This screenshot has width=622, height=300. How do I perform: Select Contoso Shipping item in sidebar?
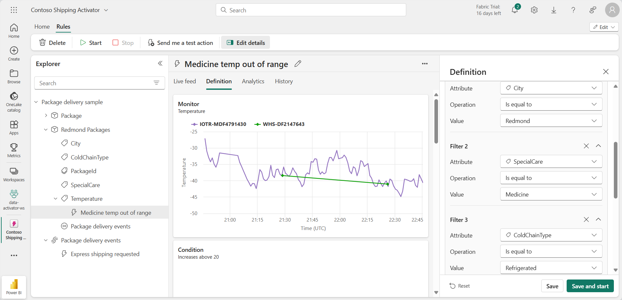tap(14, 230)
